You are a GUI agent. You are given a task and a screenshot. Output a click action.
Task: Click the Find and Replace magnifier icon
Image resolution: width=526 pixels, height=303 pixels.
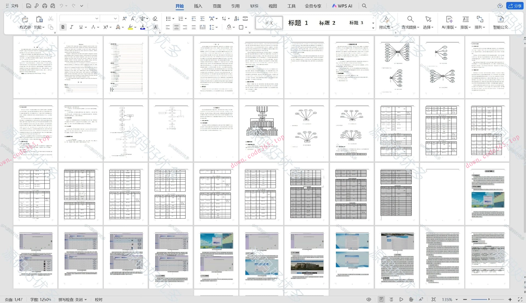410,19
